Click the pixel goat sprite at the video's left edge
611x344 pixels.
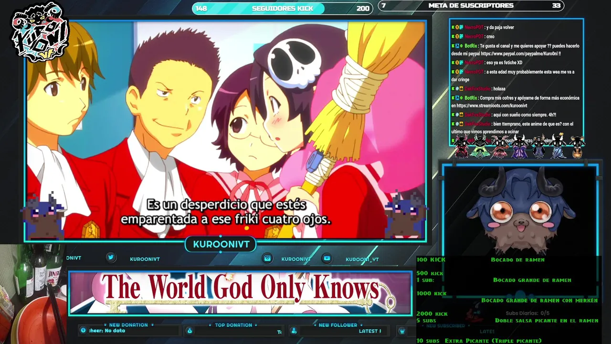(x=43, y=216)
